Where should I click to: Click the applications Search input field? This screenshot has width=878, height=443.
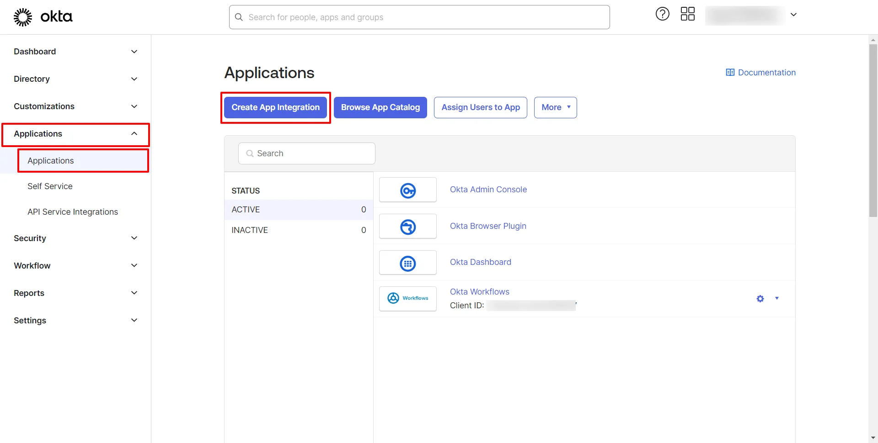306,153
